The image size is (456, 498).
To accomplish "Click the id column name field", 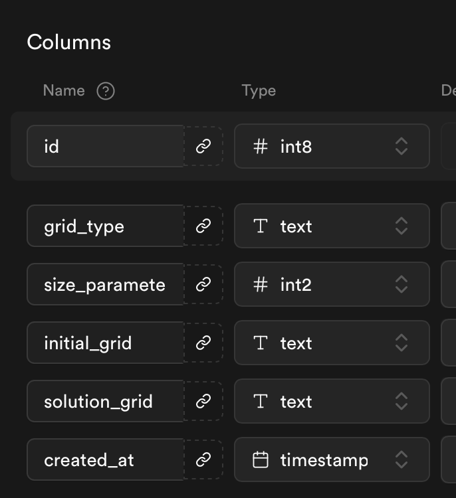I will pyautogui.click(x=105, y=146).
